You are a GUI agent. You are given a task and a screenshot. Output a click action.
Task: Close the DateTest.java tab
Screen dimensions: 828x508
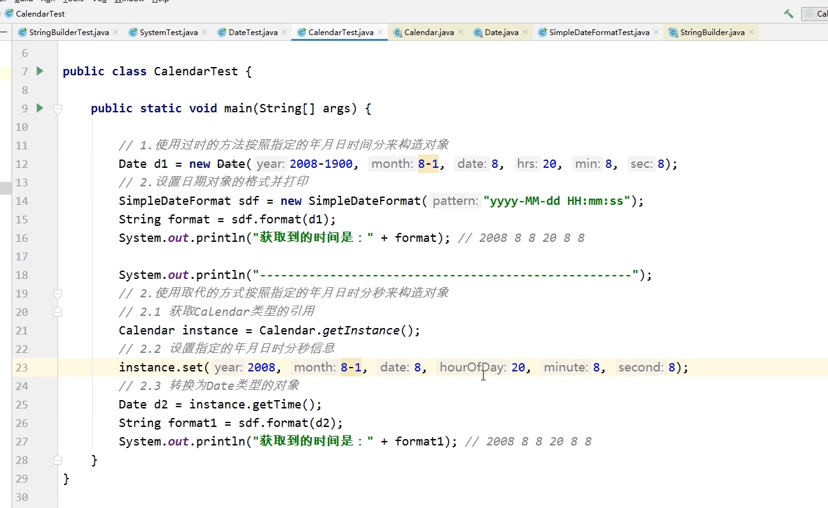284,32
